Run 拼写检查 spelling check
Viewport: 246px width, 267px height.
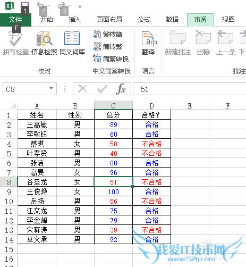(16, 44)
